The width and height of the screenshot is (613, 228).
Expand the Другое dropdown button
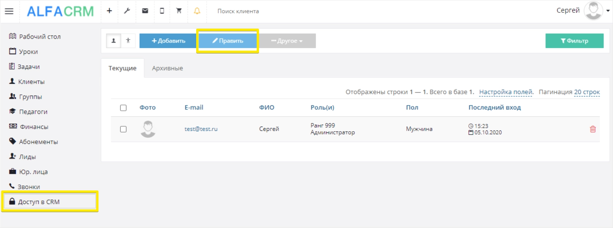(x=287, y=41)
